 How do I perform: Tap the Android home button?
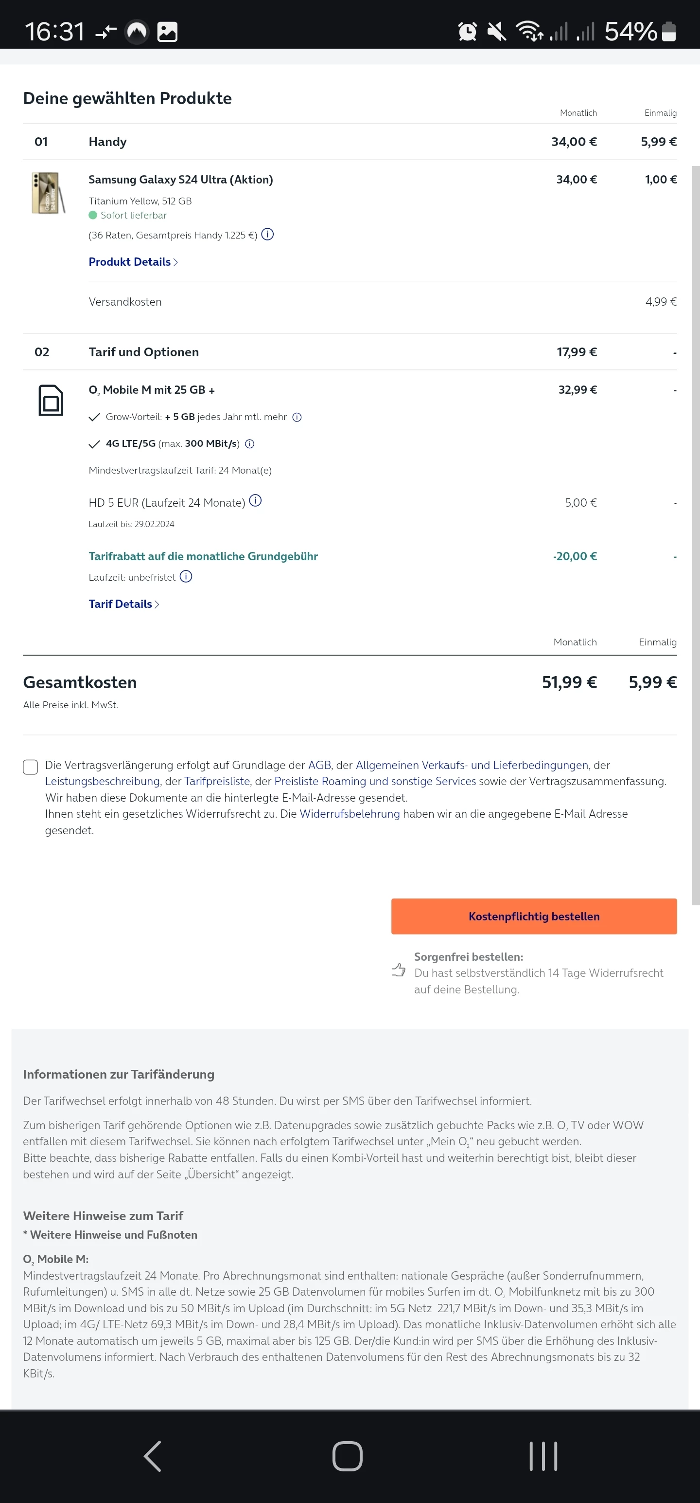click(x=348, y=1456)
